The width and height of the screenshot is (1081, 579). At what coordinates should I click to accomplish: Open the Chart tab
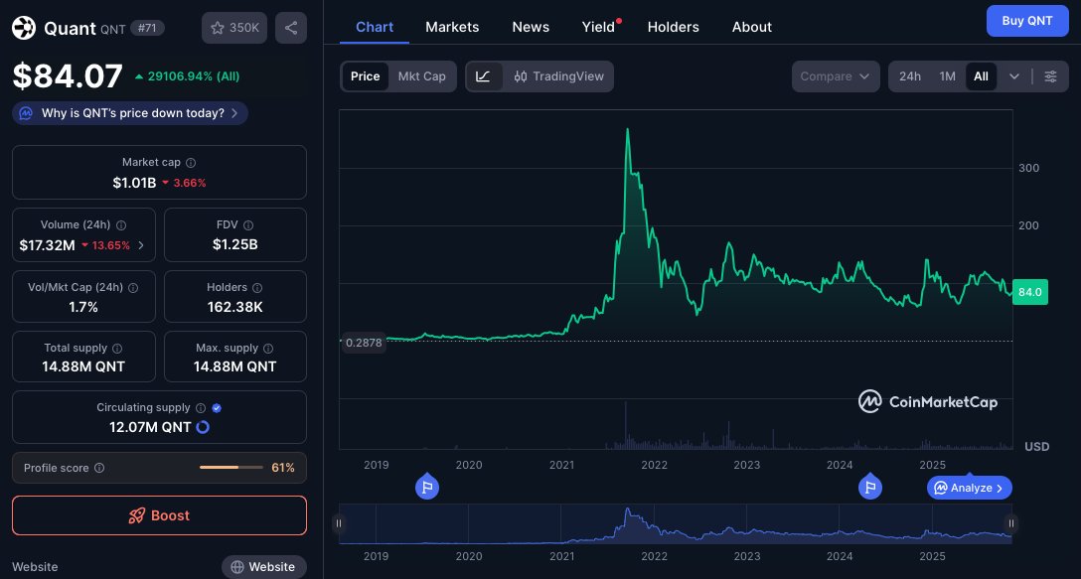375,27
